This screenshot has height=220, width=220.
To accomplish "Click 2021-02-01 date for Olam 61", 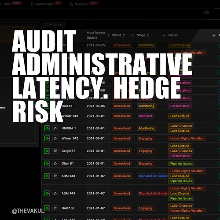I will [x=96, y=163].
